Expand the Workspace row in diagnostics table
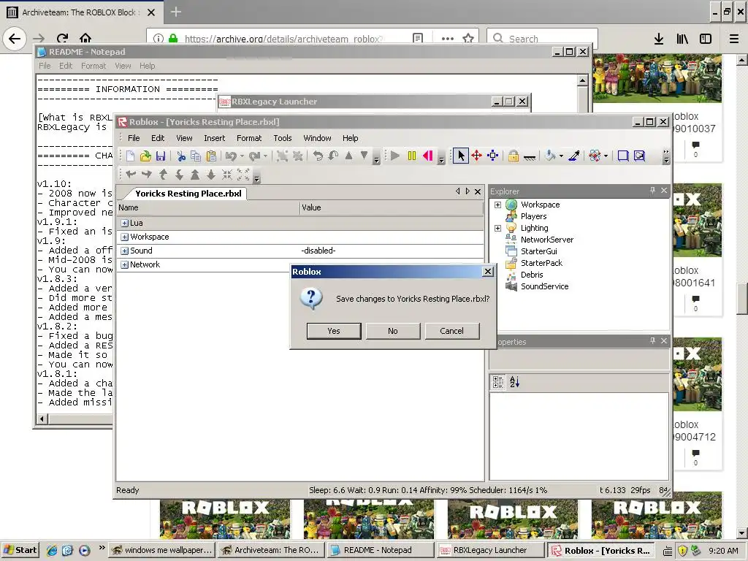The height and width of the screenshot is (561, 748). pos(124,237)
